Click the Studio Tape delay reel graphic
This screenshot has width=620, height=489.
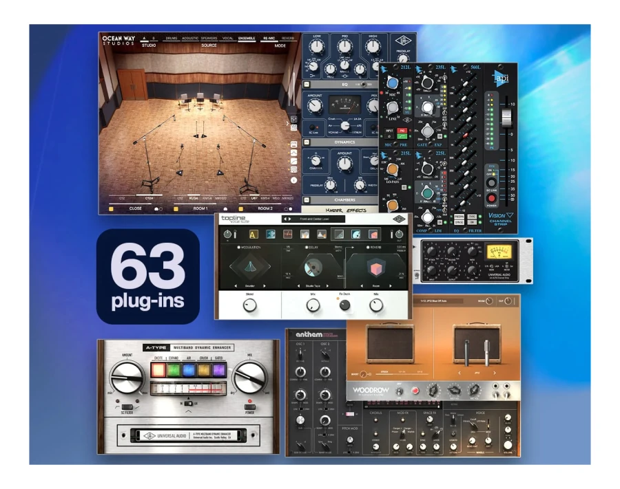coord(313,268)
